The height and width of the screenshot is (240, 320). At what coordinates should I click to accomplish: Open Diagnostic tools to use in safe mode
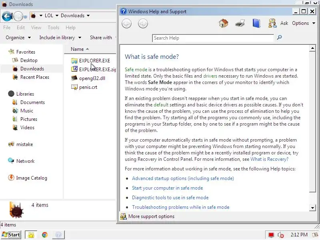[170, 198]
